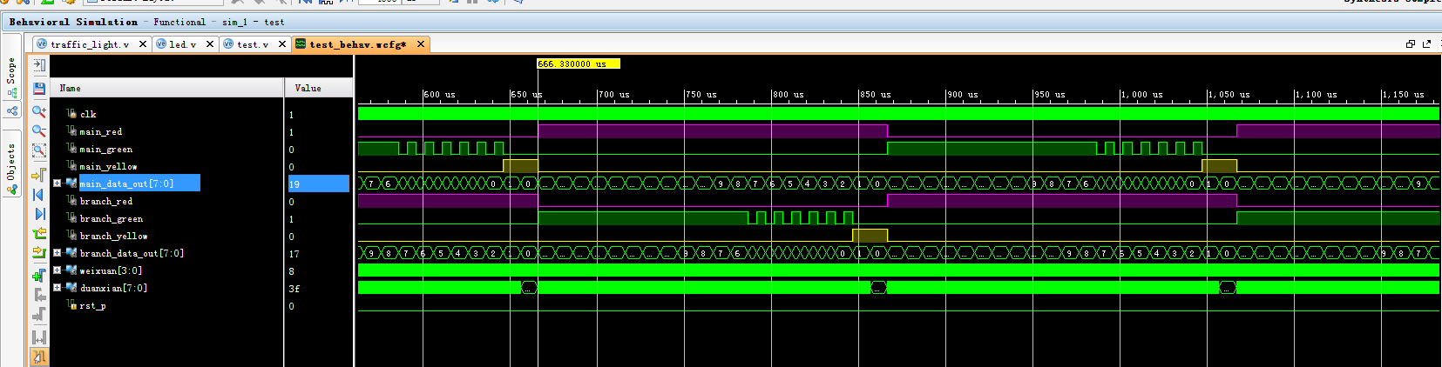
Task: Select the main_yellow signal
Action: pyautogui.click(x=108, y=166)
